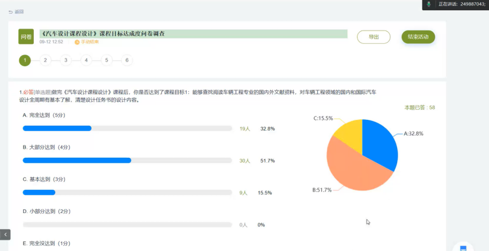Click the yellow C slice of pie chart
Screen dimensions: 489x251
tap(349, 131)
